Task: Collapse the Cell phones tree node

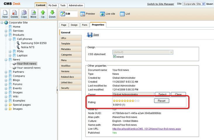Action: (x=10, y=39)
